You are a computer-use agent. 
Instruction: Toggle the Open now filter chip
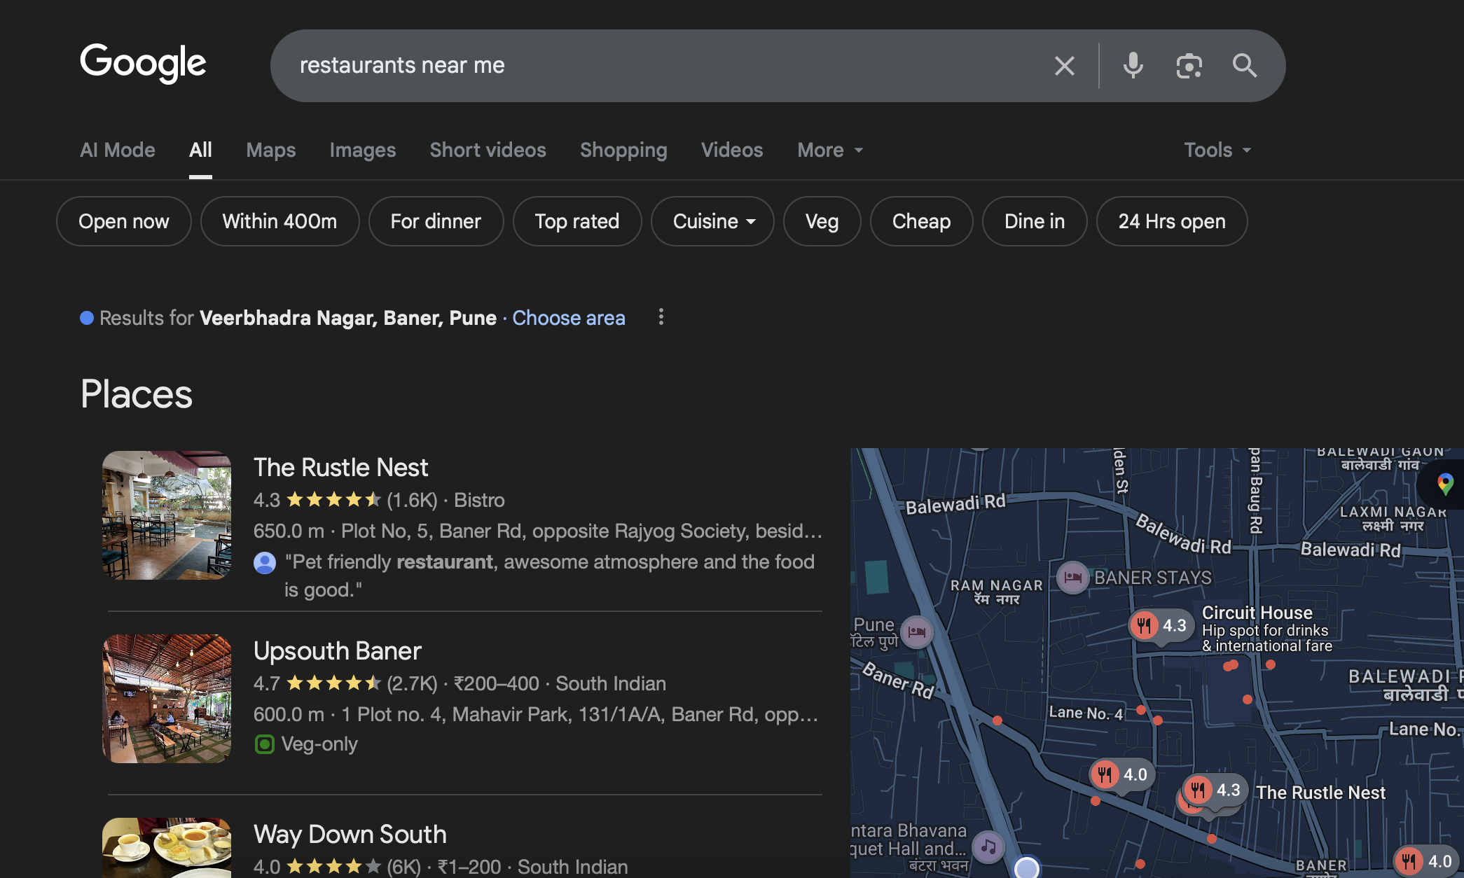pyautogui.click(x=123, y=221)
